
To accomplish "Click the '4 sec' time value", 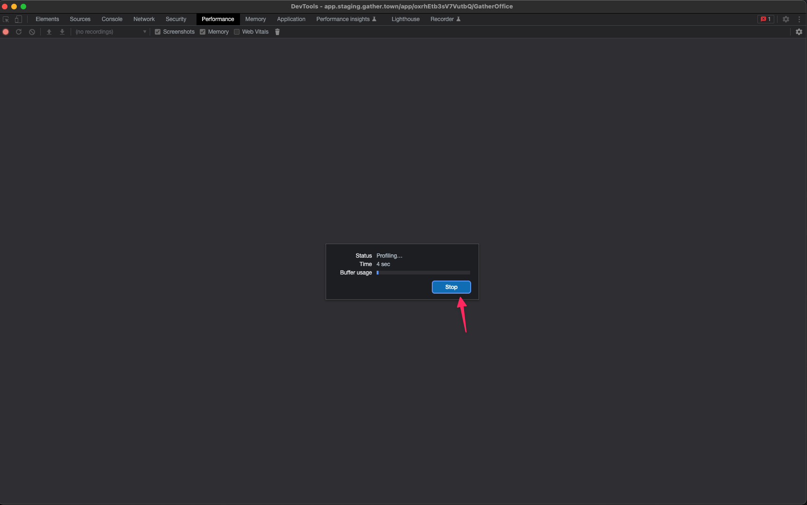I will (383, 264).
